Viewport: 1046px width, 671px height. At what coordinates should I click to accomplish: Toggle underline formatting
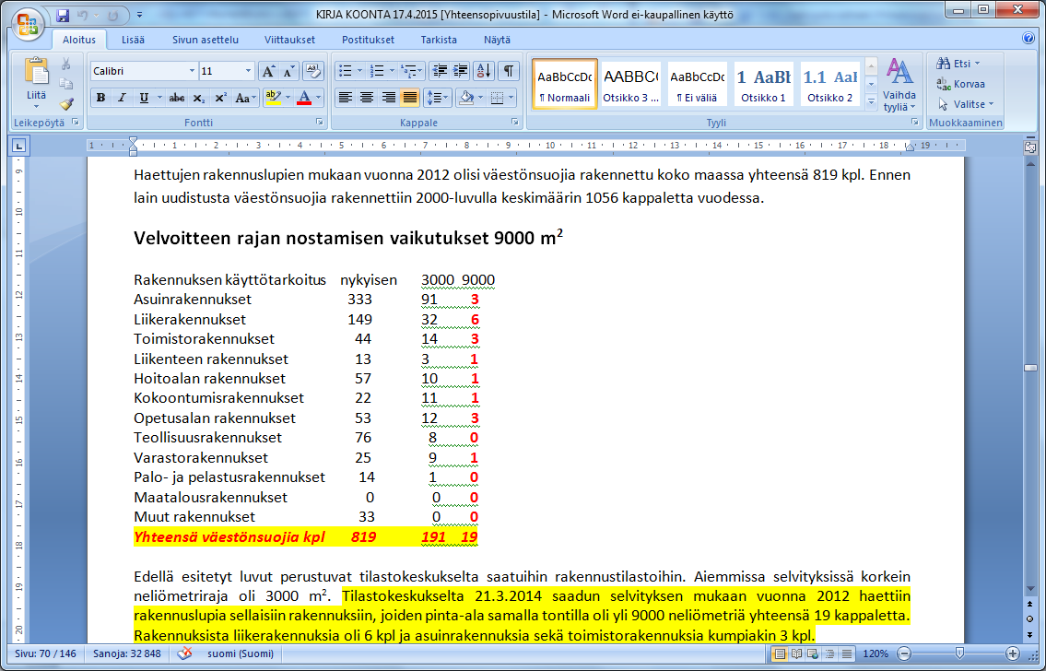point(144,98)
